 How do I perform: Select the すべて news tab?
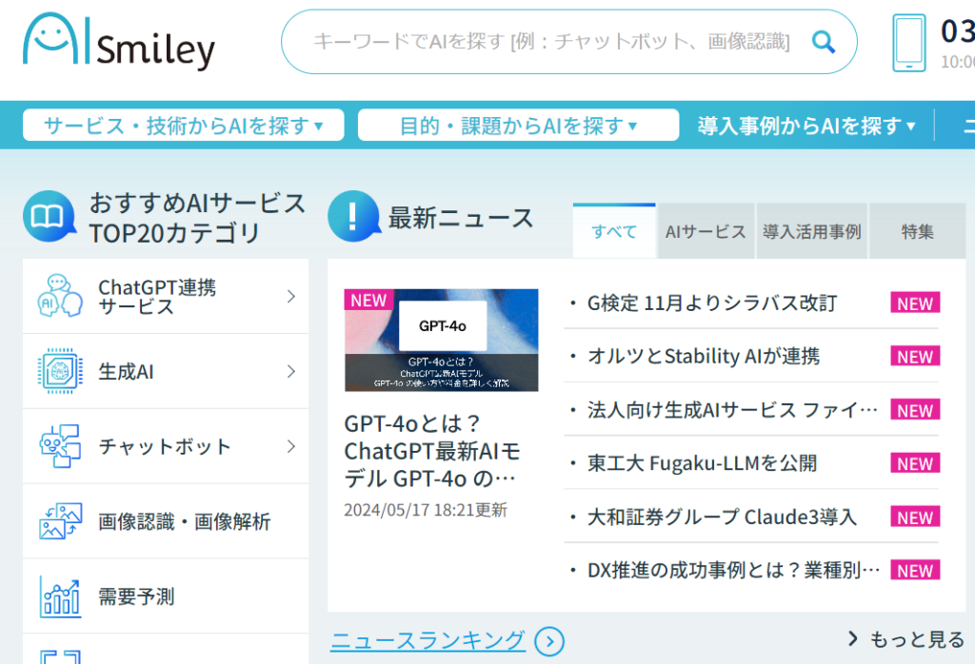tap(614, 231)
